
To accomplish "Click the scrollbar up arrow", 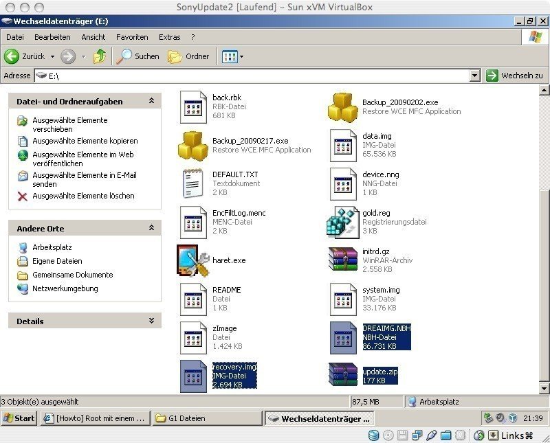I will coord(544,91).
